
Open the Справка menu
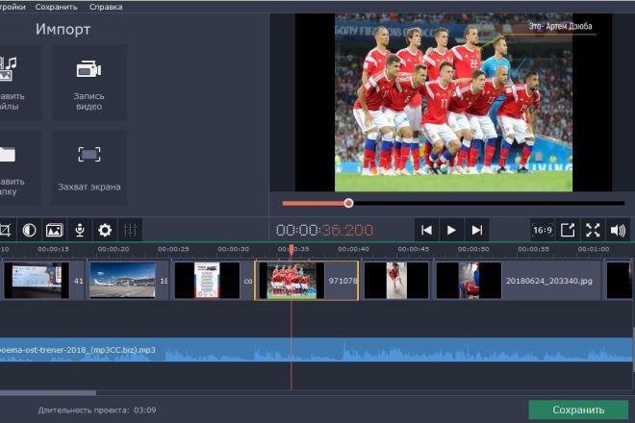pos(106,7)
